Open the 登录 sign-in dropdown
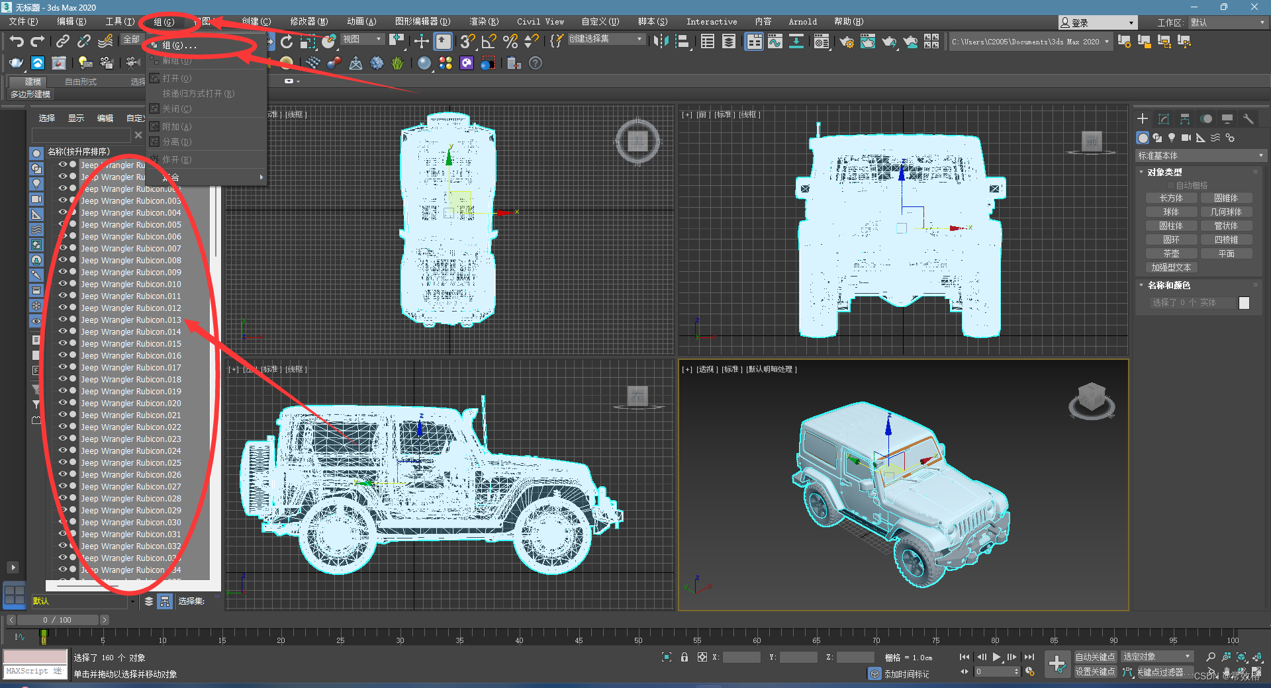 click(1098, 22)
